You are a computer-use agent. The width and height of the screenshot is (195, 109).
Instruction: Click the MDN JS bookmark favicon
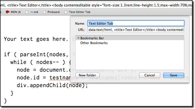point(8,12)
